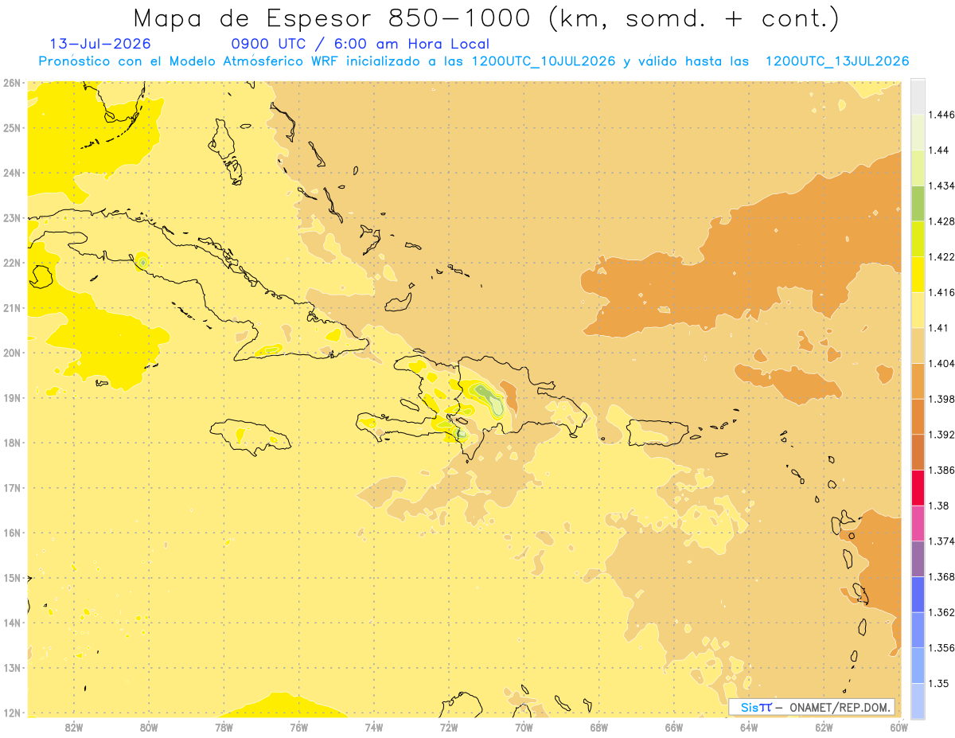Click the legend value '1.446'
This screenshot has width=955, height=738.
(941, 115)
